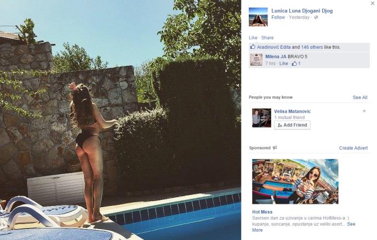Like Milena JA's comment

point(283,64)
